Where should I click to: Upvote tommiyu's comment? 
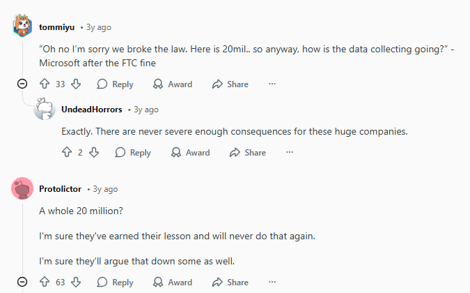45,84
